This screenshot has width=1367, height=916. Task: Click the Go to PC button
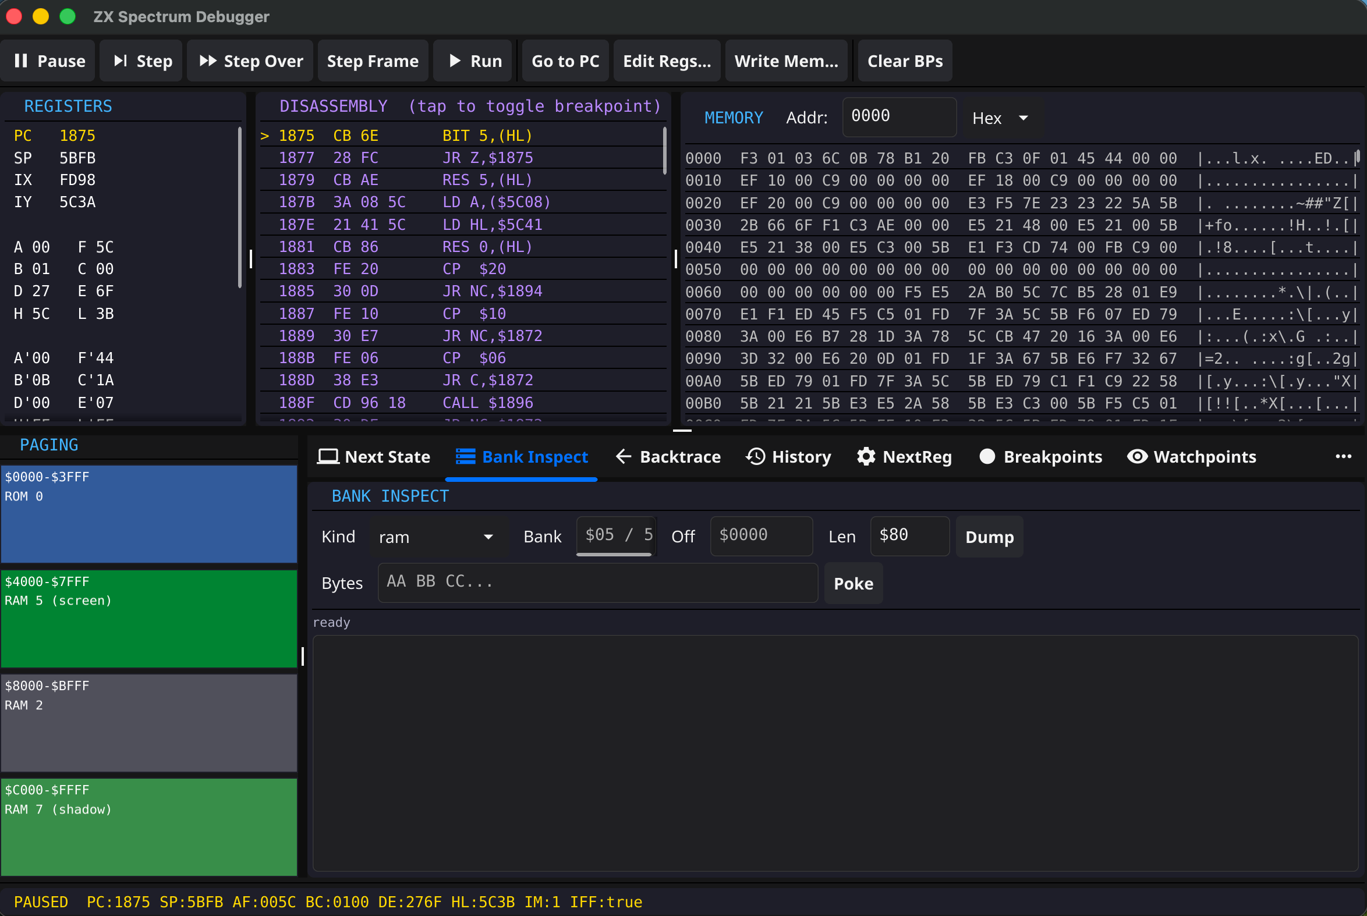565,61
